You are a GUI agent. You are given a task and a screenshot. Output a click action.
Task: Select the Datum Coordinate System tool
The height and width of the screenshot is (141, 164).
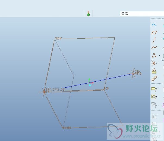pyautogui.click(x=154, y=63)
